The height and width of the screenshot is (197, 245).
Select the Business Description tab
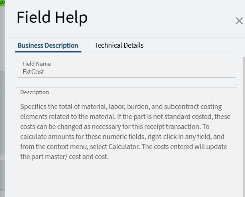click(x=48, y=45)
